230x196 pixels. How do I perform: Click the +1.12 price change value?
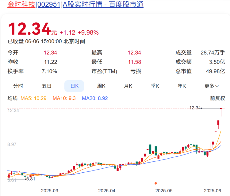67,33
